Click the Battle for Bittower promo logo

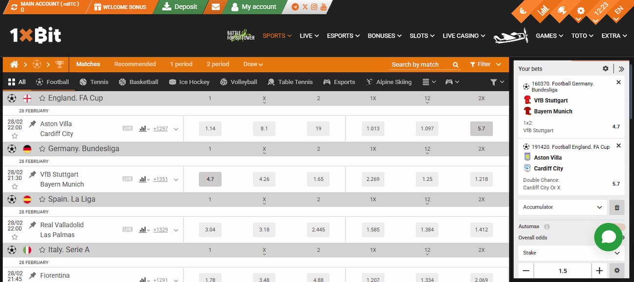(x=241, y=35)
